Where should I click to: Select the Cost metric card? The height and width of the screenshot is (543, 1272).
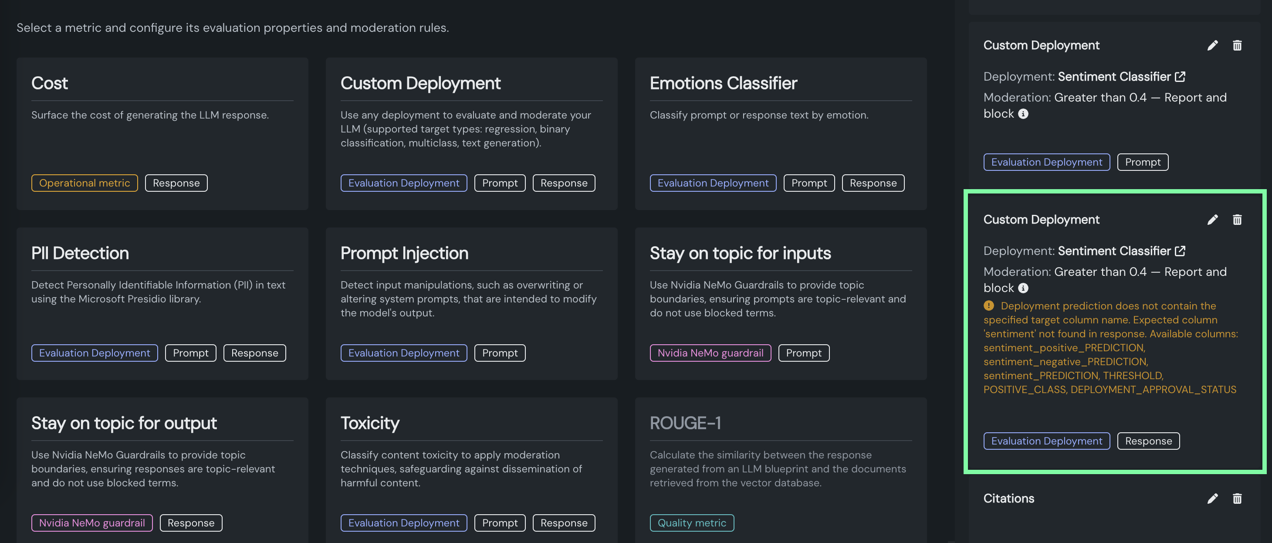(x=162, y=133)
